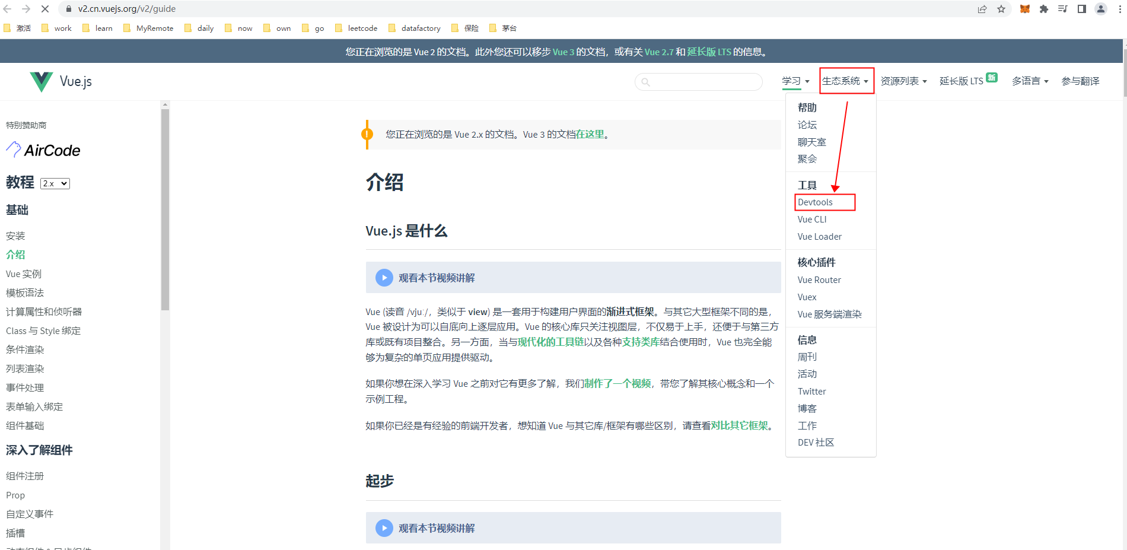
Task: Open the 'datafactory' bookmark folder
Action: (415, 28)
